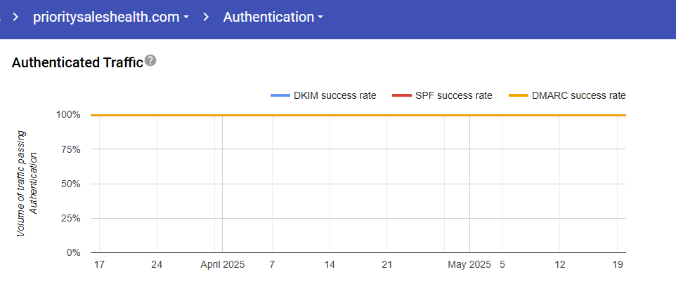Click the vertical y-axis title text
This screenshot has width=676, height=286.
pos(26,182)
